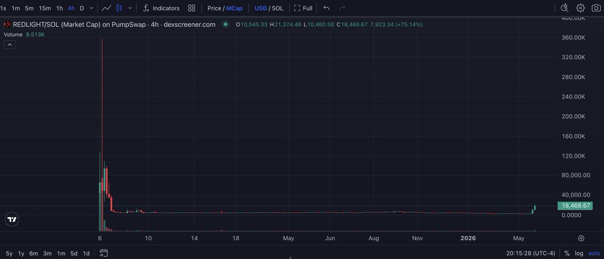Select the D daily timeframe
The height and width of the screenshot is (259, 604).
coord(82,8)
